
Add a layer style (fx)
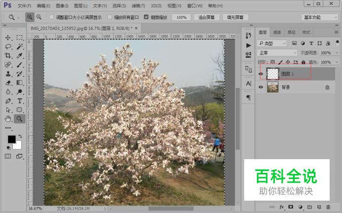(x=282, y=207)
